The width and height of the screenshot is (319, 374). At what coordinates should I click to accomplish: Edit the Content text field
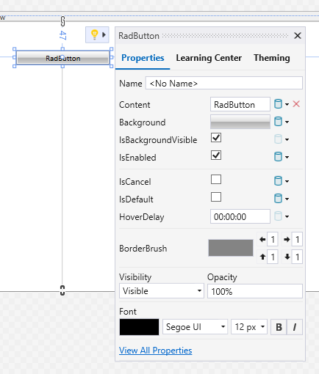240,104
